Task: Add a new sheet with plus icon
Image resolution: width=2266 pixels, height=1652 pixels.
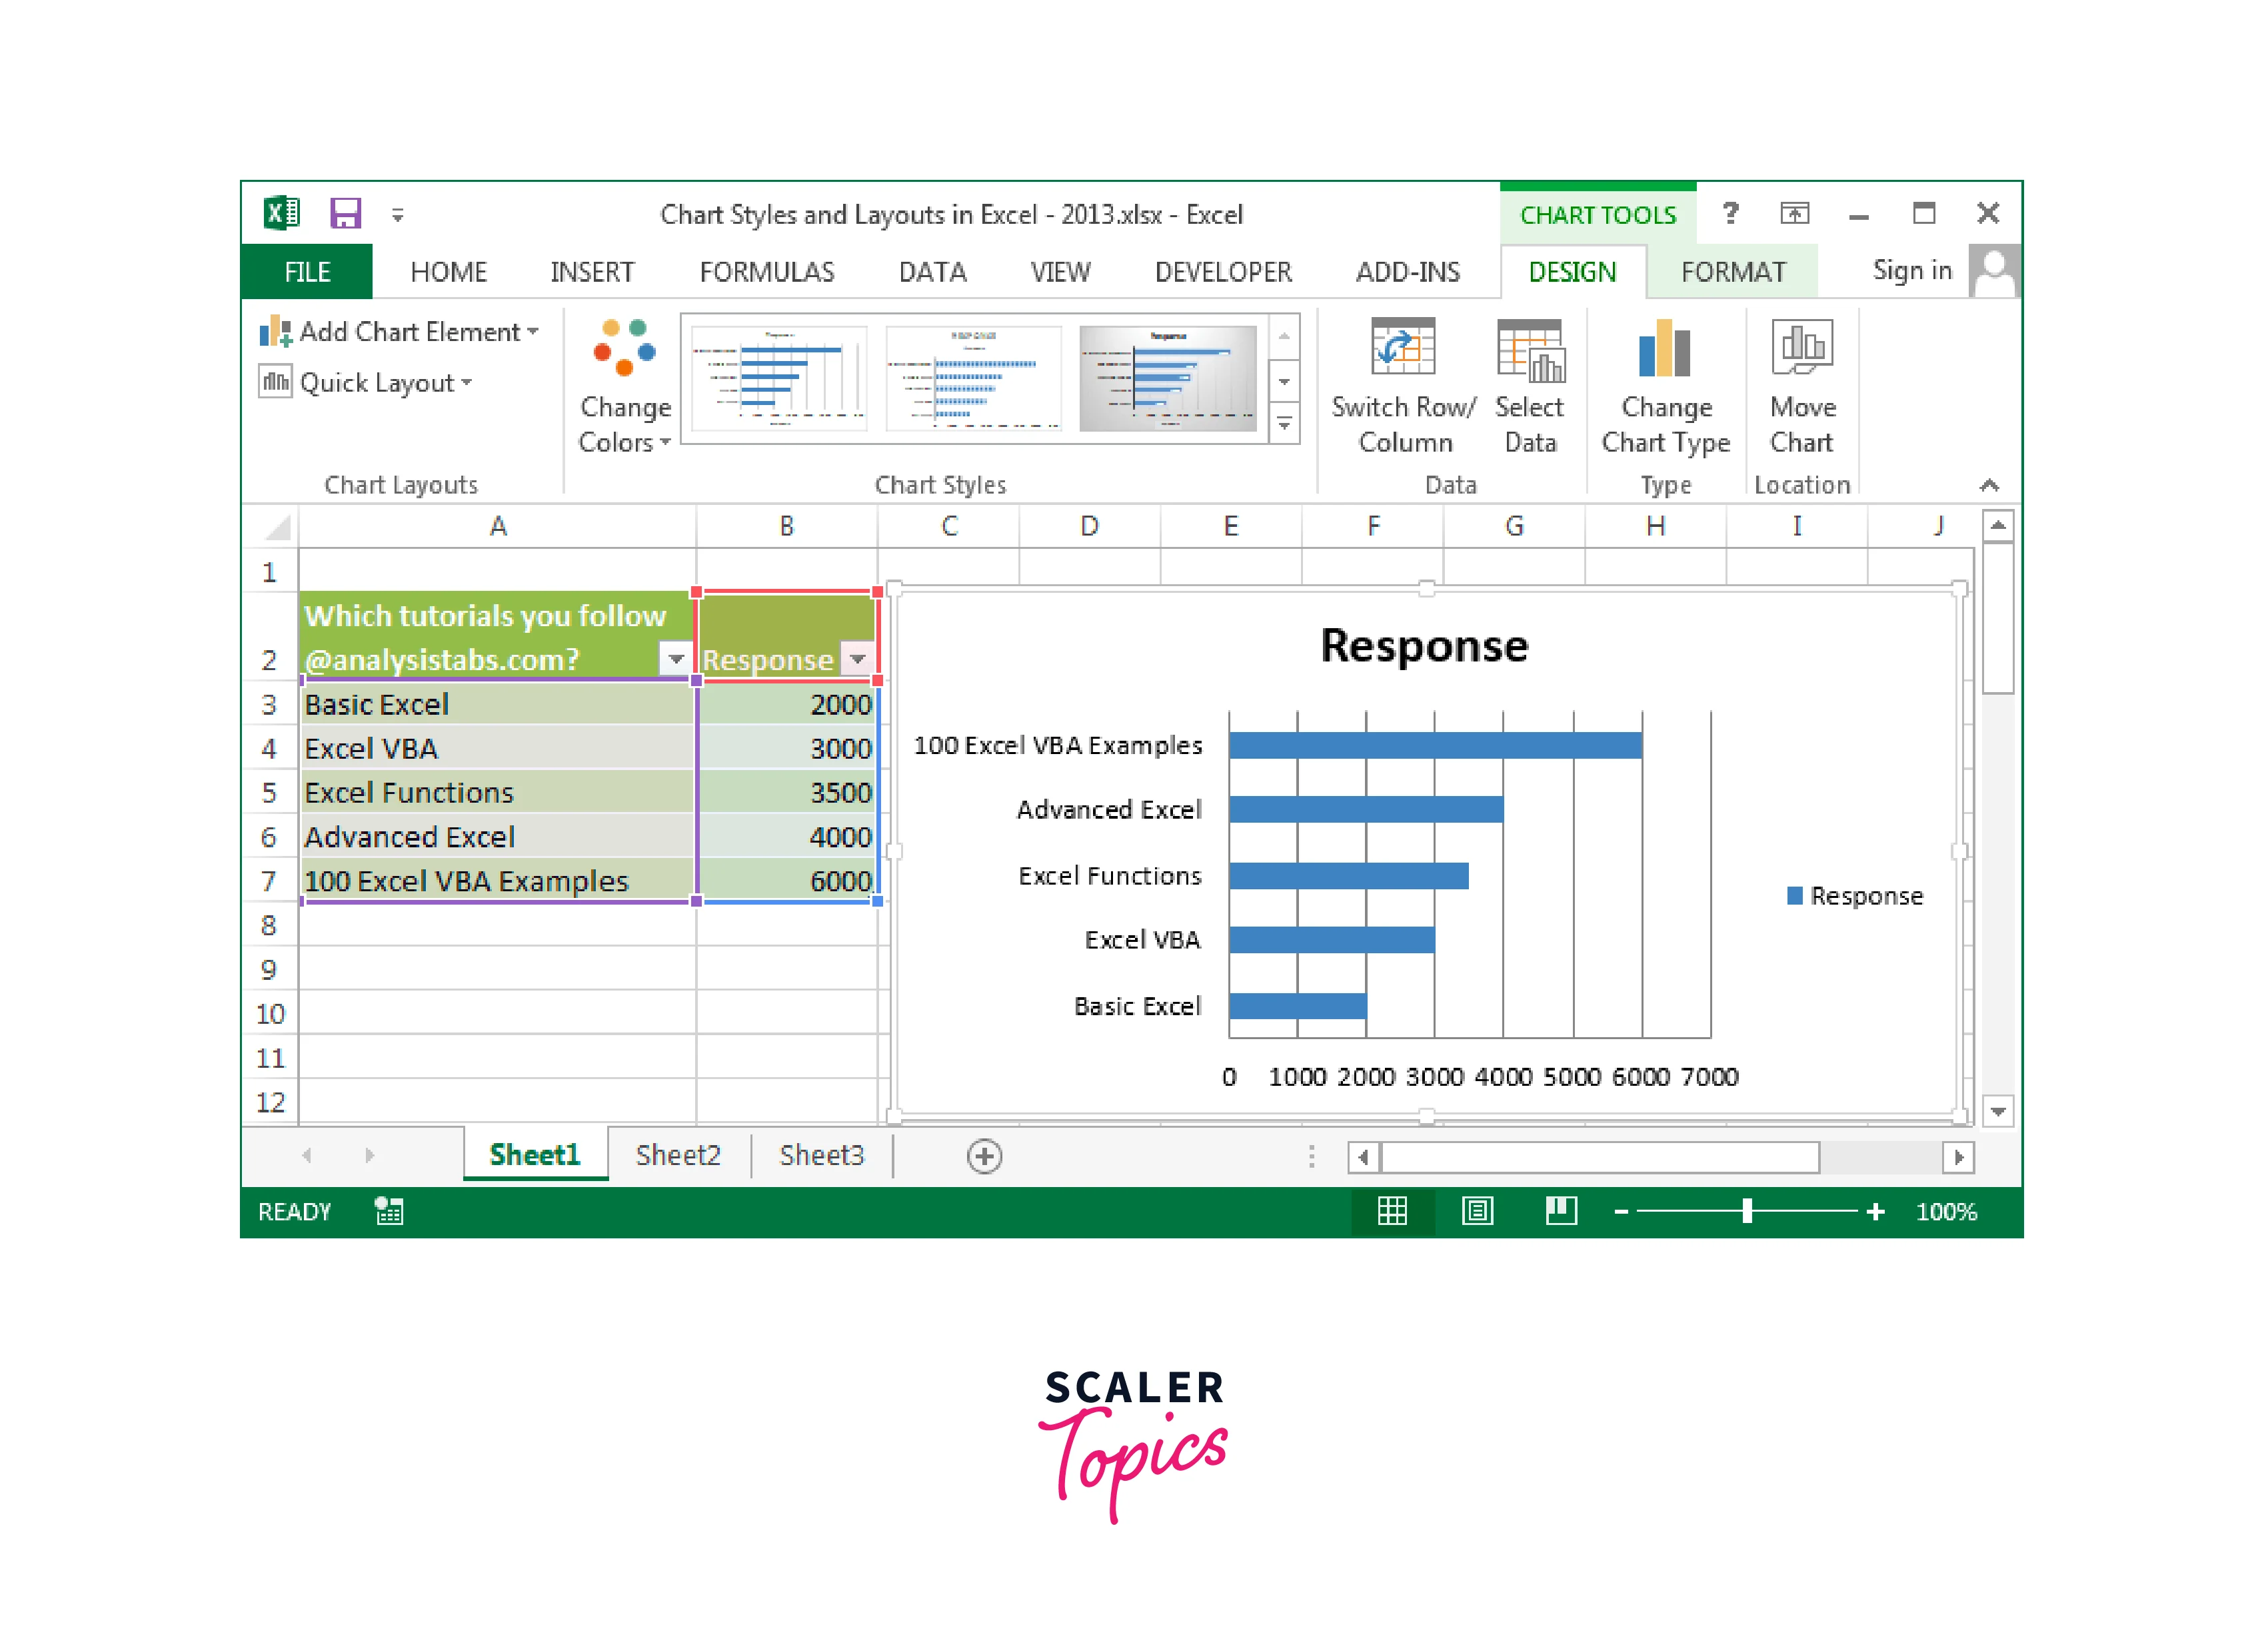Action: (984, 1157)
